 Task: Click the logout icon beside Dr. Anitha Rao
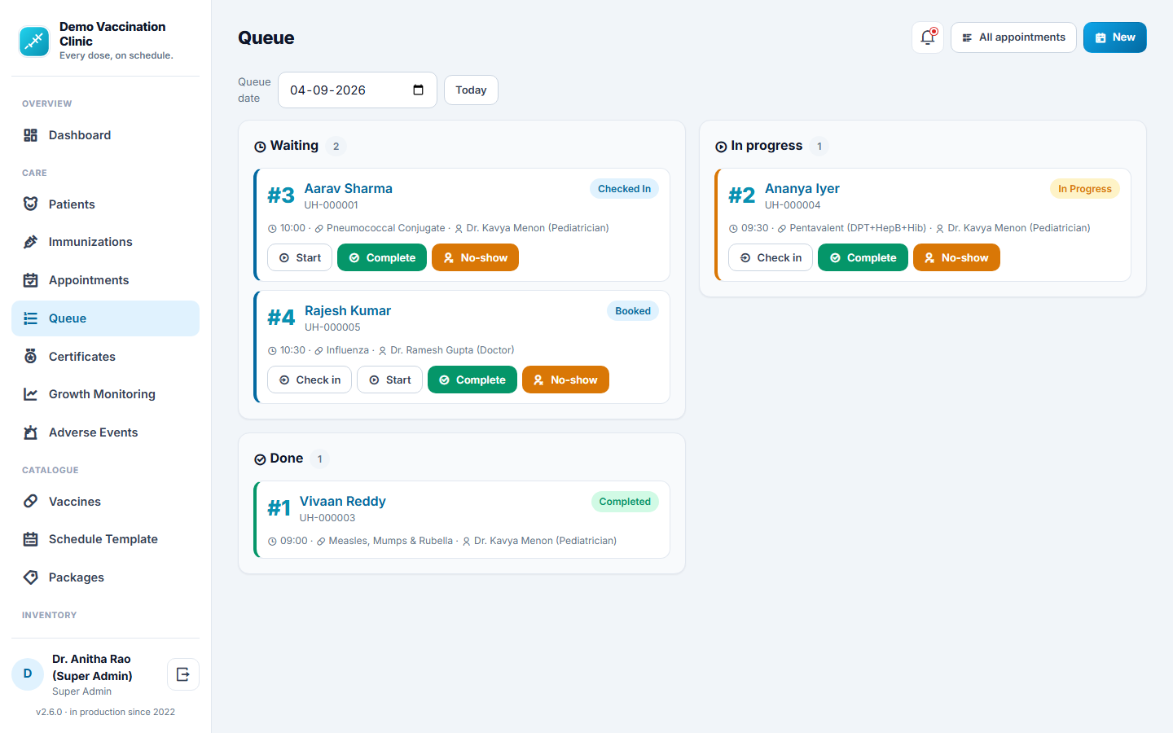[x=183, y=674]
